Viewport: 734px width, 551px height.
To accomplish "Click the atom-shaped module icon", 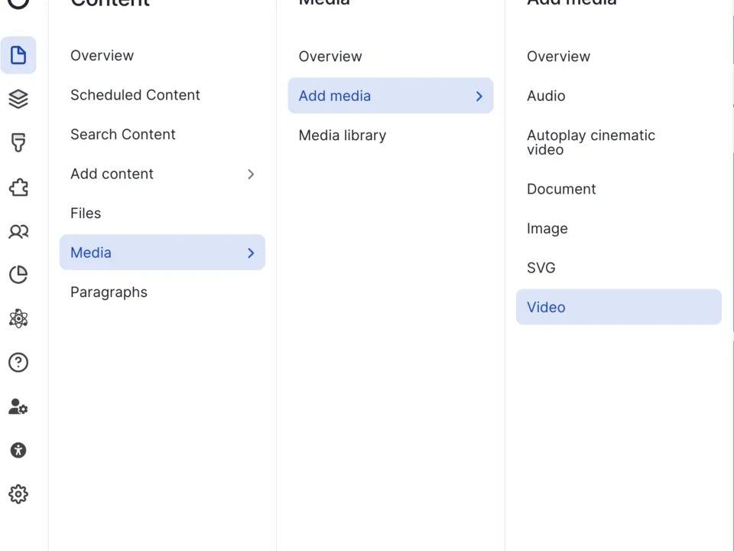I will pos(18,319).
